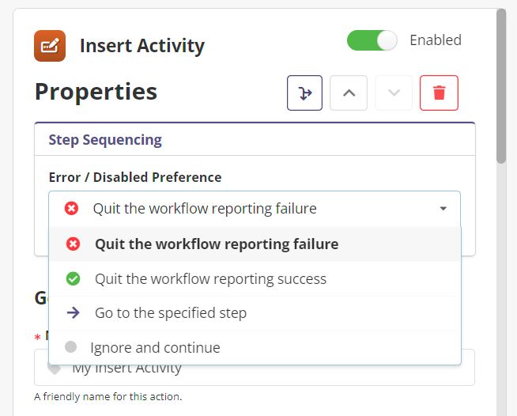Select 'Quit the workflow reporting failure' option
Screen dimensions: 517x416
(x=217, y=244)
